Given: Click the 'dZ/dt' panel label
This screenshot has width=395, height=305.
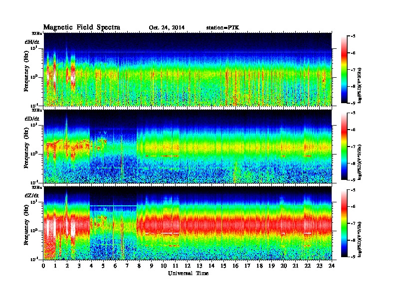Looking at the screenshot, I should [32, 195].
